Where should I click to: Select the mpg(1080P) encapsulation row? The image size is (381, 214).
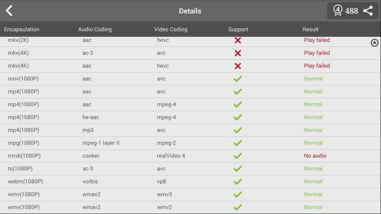point(24,143)
